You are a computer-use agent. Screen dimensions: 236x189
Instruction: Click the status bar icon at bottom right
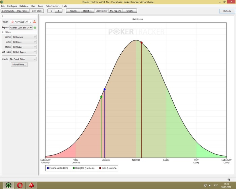coord(229,179)
